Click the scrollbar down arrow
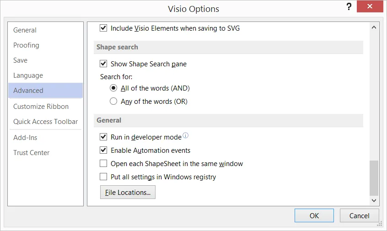The height and width of the screenshot is (231, 387). point(374,200)
